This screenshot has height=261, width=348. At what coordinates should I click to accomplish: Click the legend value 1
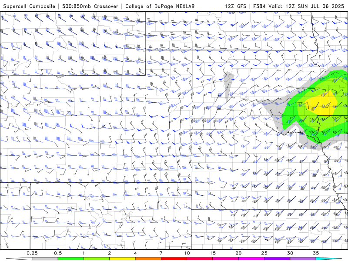[x=84, y=253]
